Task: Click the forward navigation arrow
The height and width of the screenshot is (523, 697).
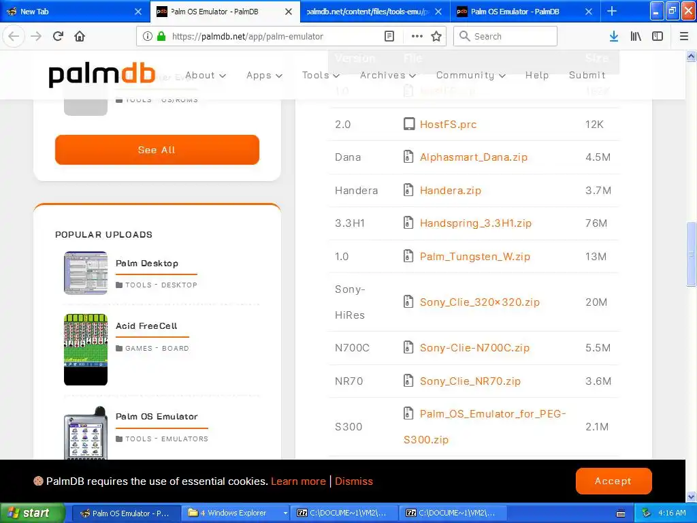Action: 36,36
